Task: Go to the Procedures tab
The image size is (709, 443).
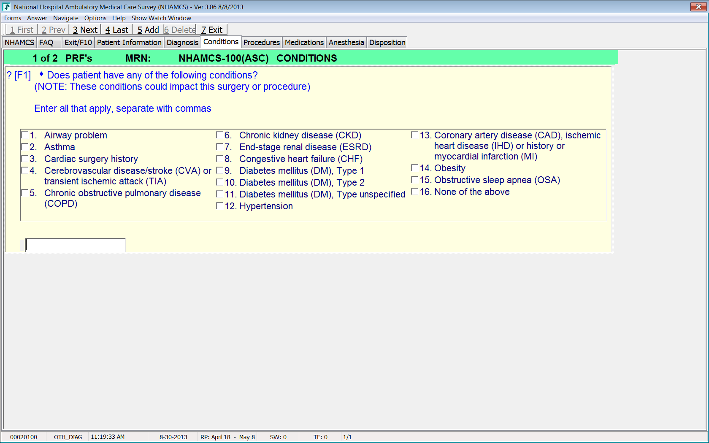Action: tap(262, 43)
